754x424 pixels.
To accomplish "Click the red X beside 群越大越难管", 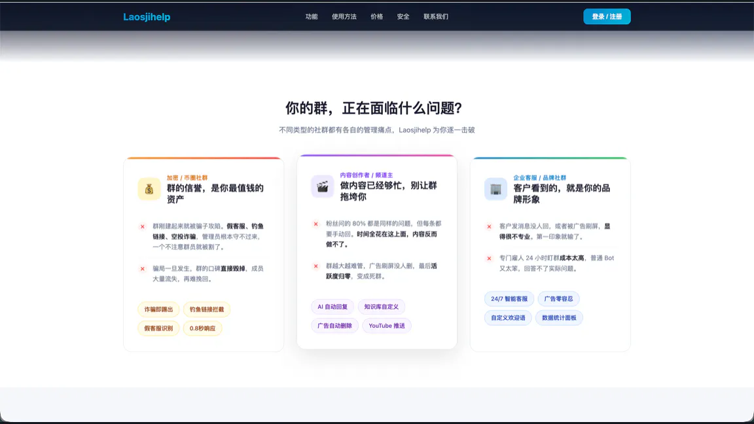I will click(x=316, y=266).
